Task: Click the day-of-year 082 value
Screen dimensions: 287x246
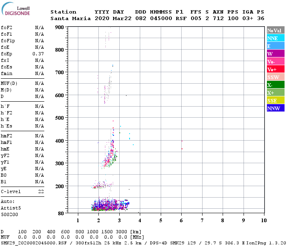Action: 141,18
